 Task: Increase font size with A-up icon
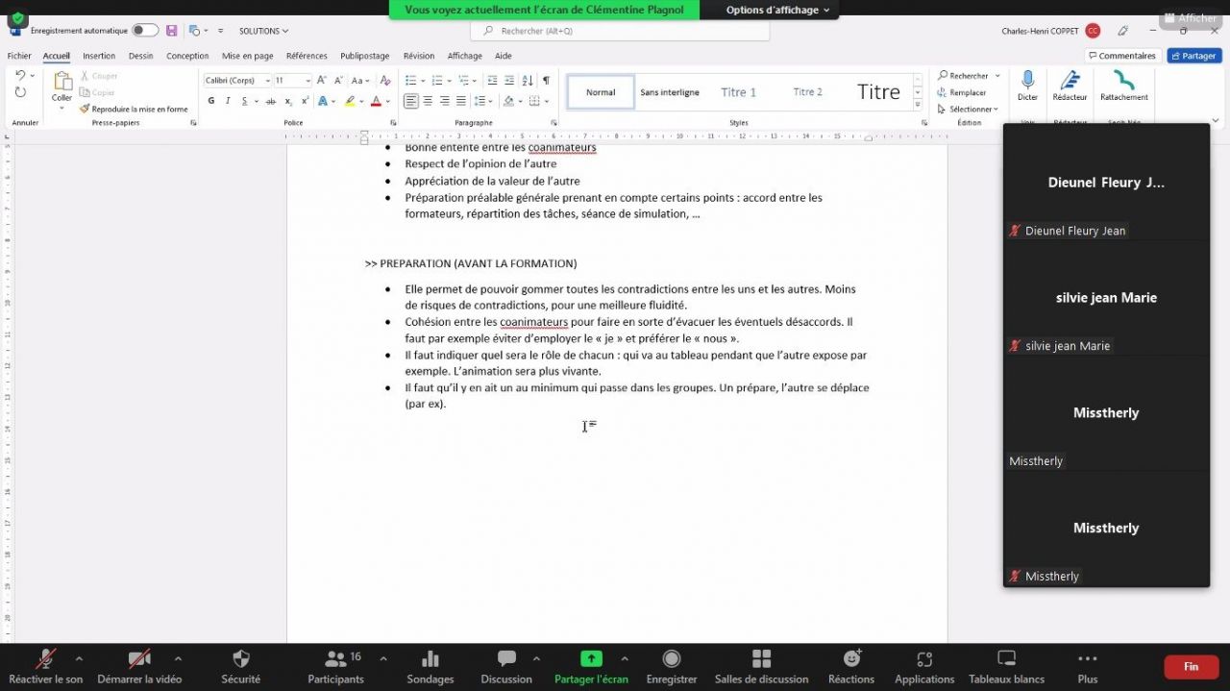pos(322,81)
